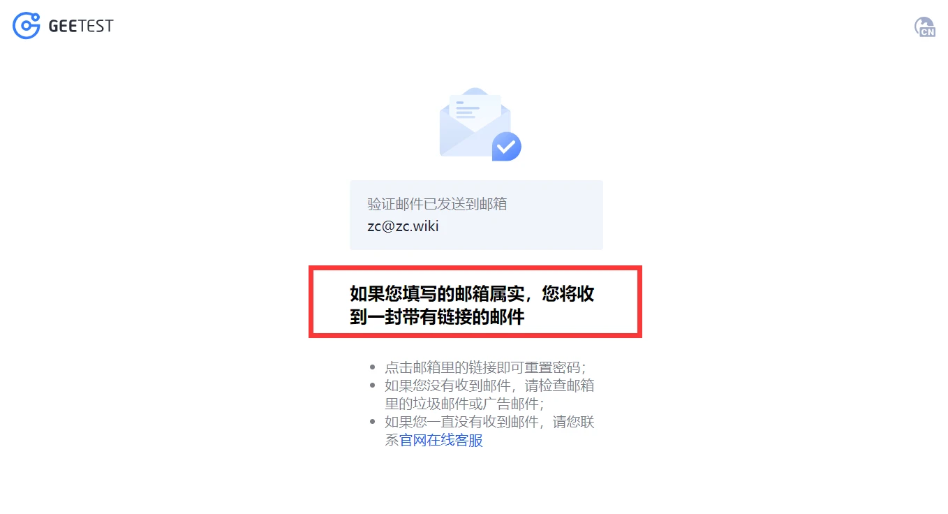
Task: Click the blue checkmark badge
Action: [x=507, y=147]
